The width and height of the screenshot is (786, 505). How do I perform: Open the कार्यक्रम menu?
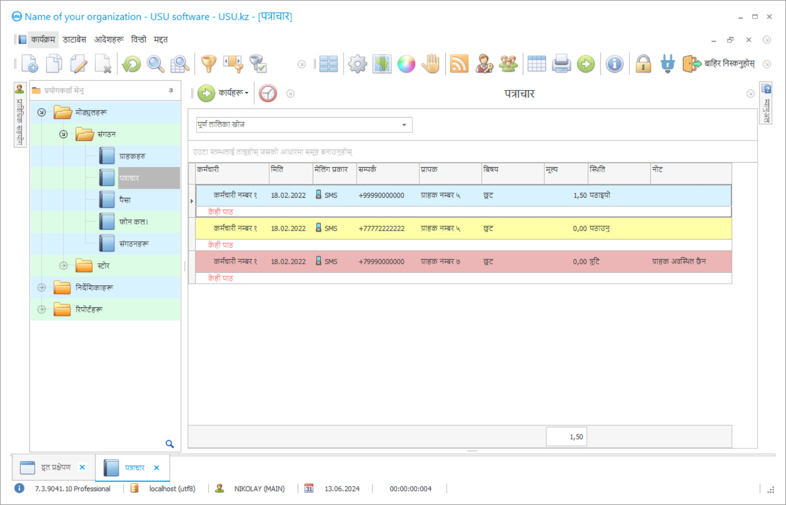43,40
